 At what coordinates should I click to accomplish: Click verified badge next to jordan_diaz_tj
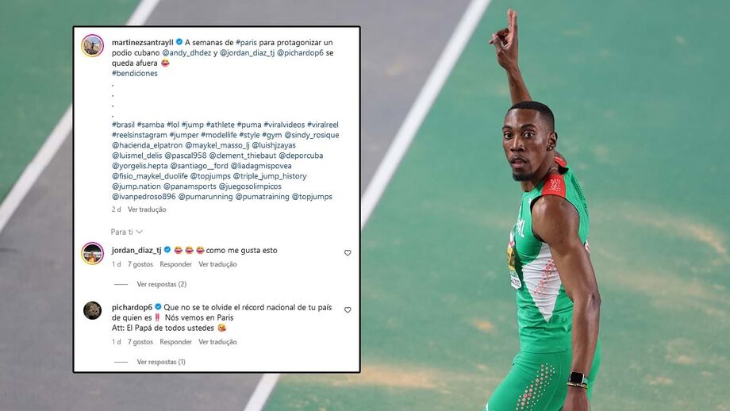[x=167, y=250]
